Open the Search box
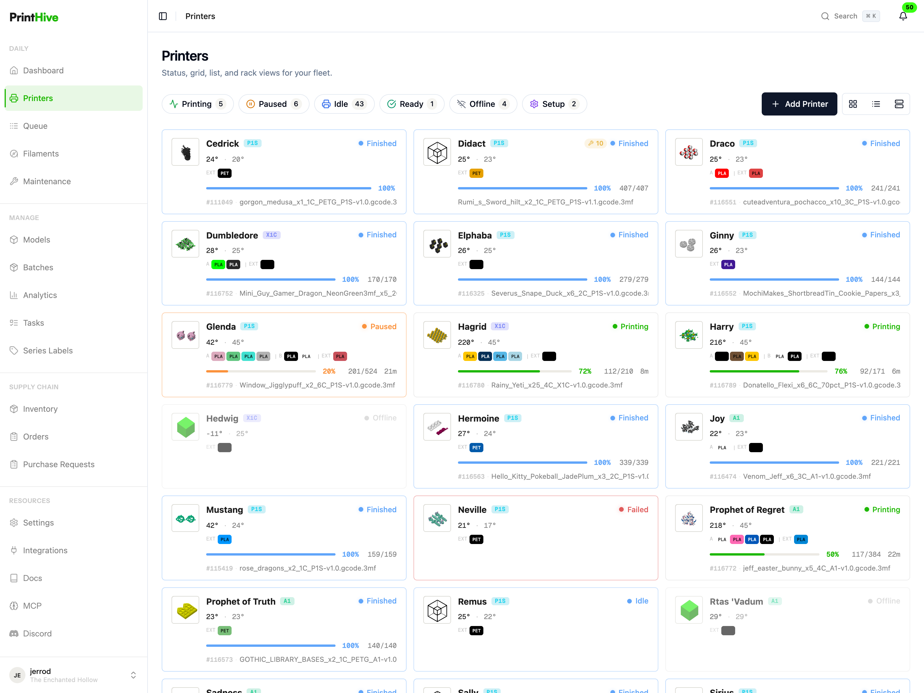 pos(850,16)
